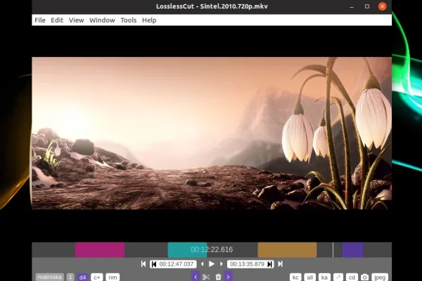Click the 'cd' output directory button
422x281 pixels.
352,277
